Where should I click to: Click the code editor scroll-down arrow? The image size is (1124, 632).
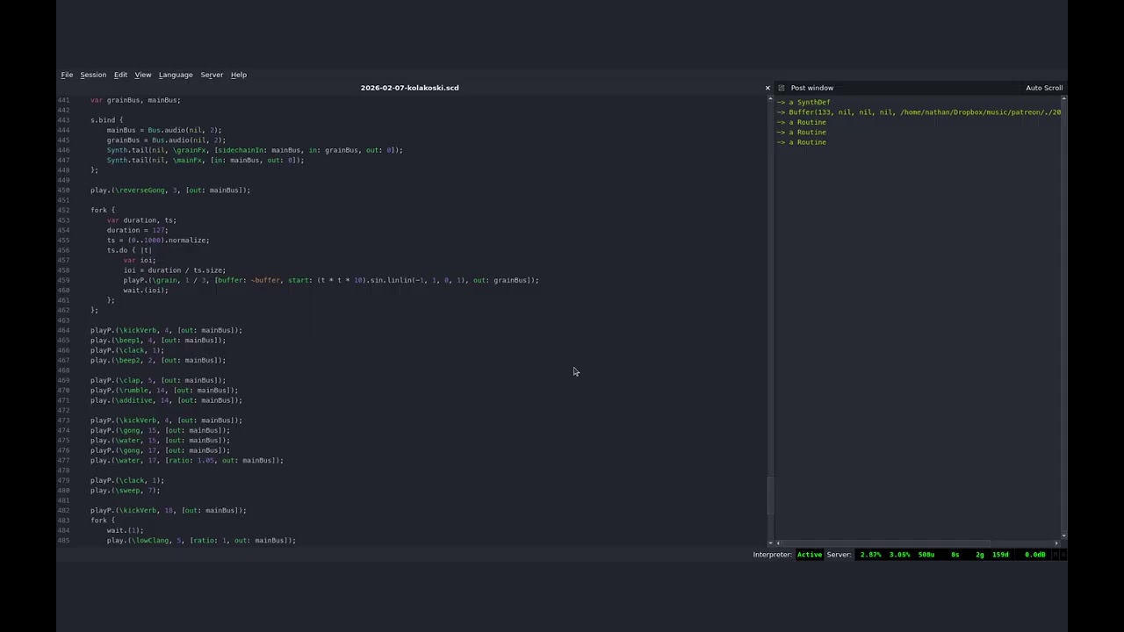[770, 543]
